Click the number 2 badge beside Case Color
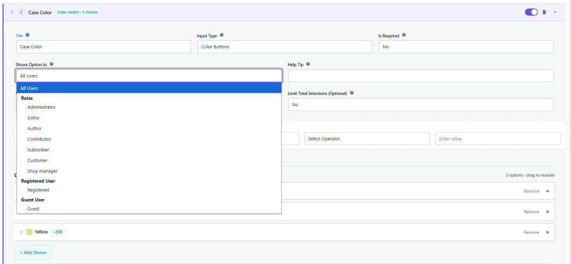 (21, 12)
